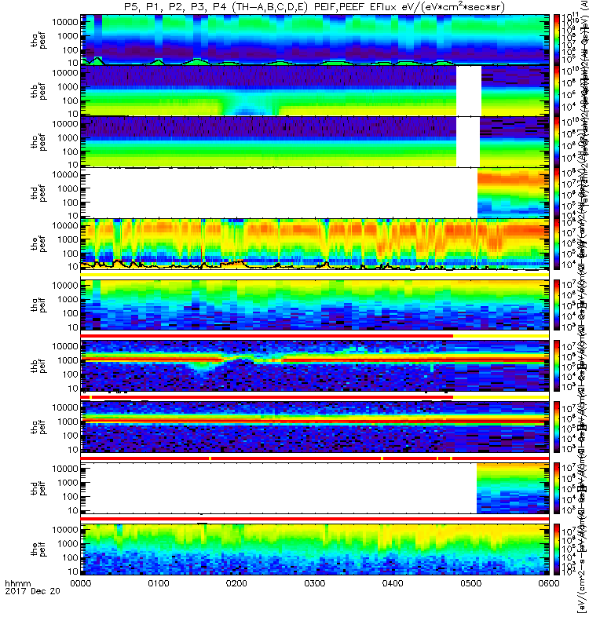The height and width of the screenshot is (628, 589).
Task: Click the red status bar above the peif
Action: 315,519
